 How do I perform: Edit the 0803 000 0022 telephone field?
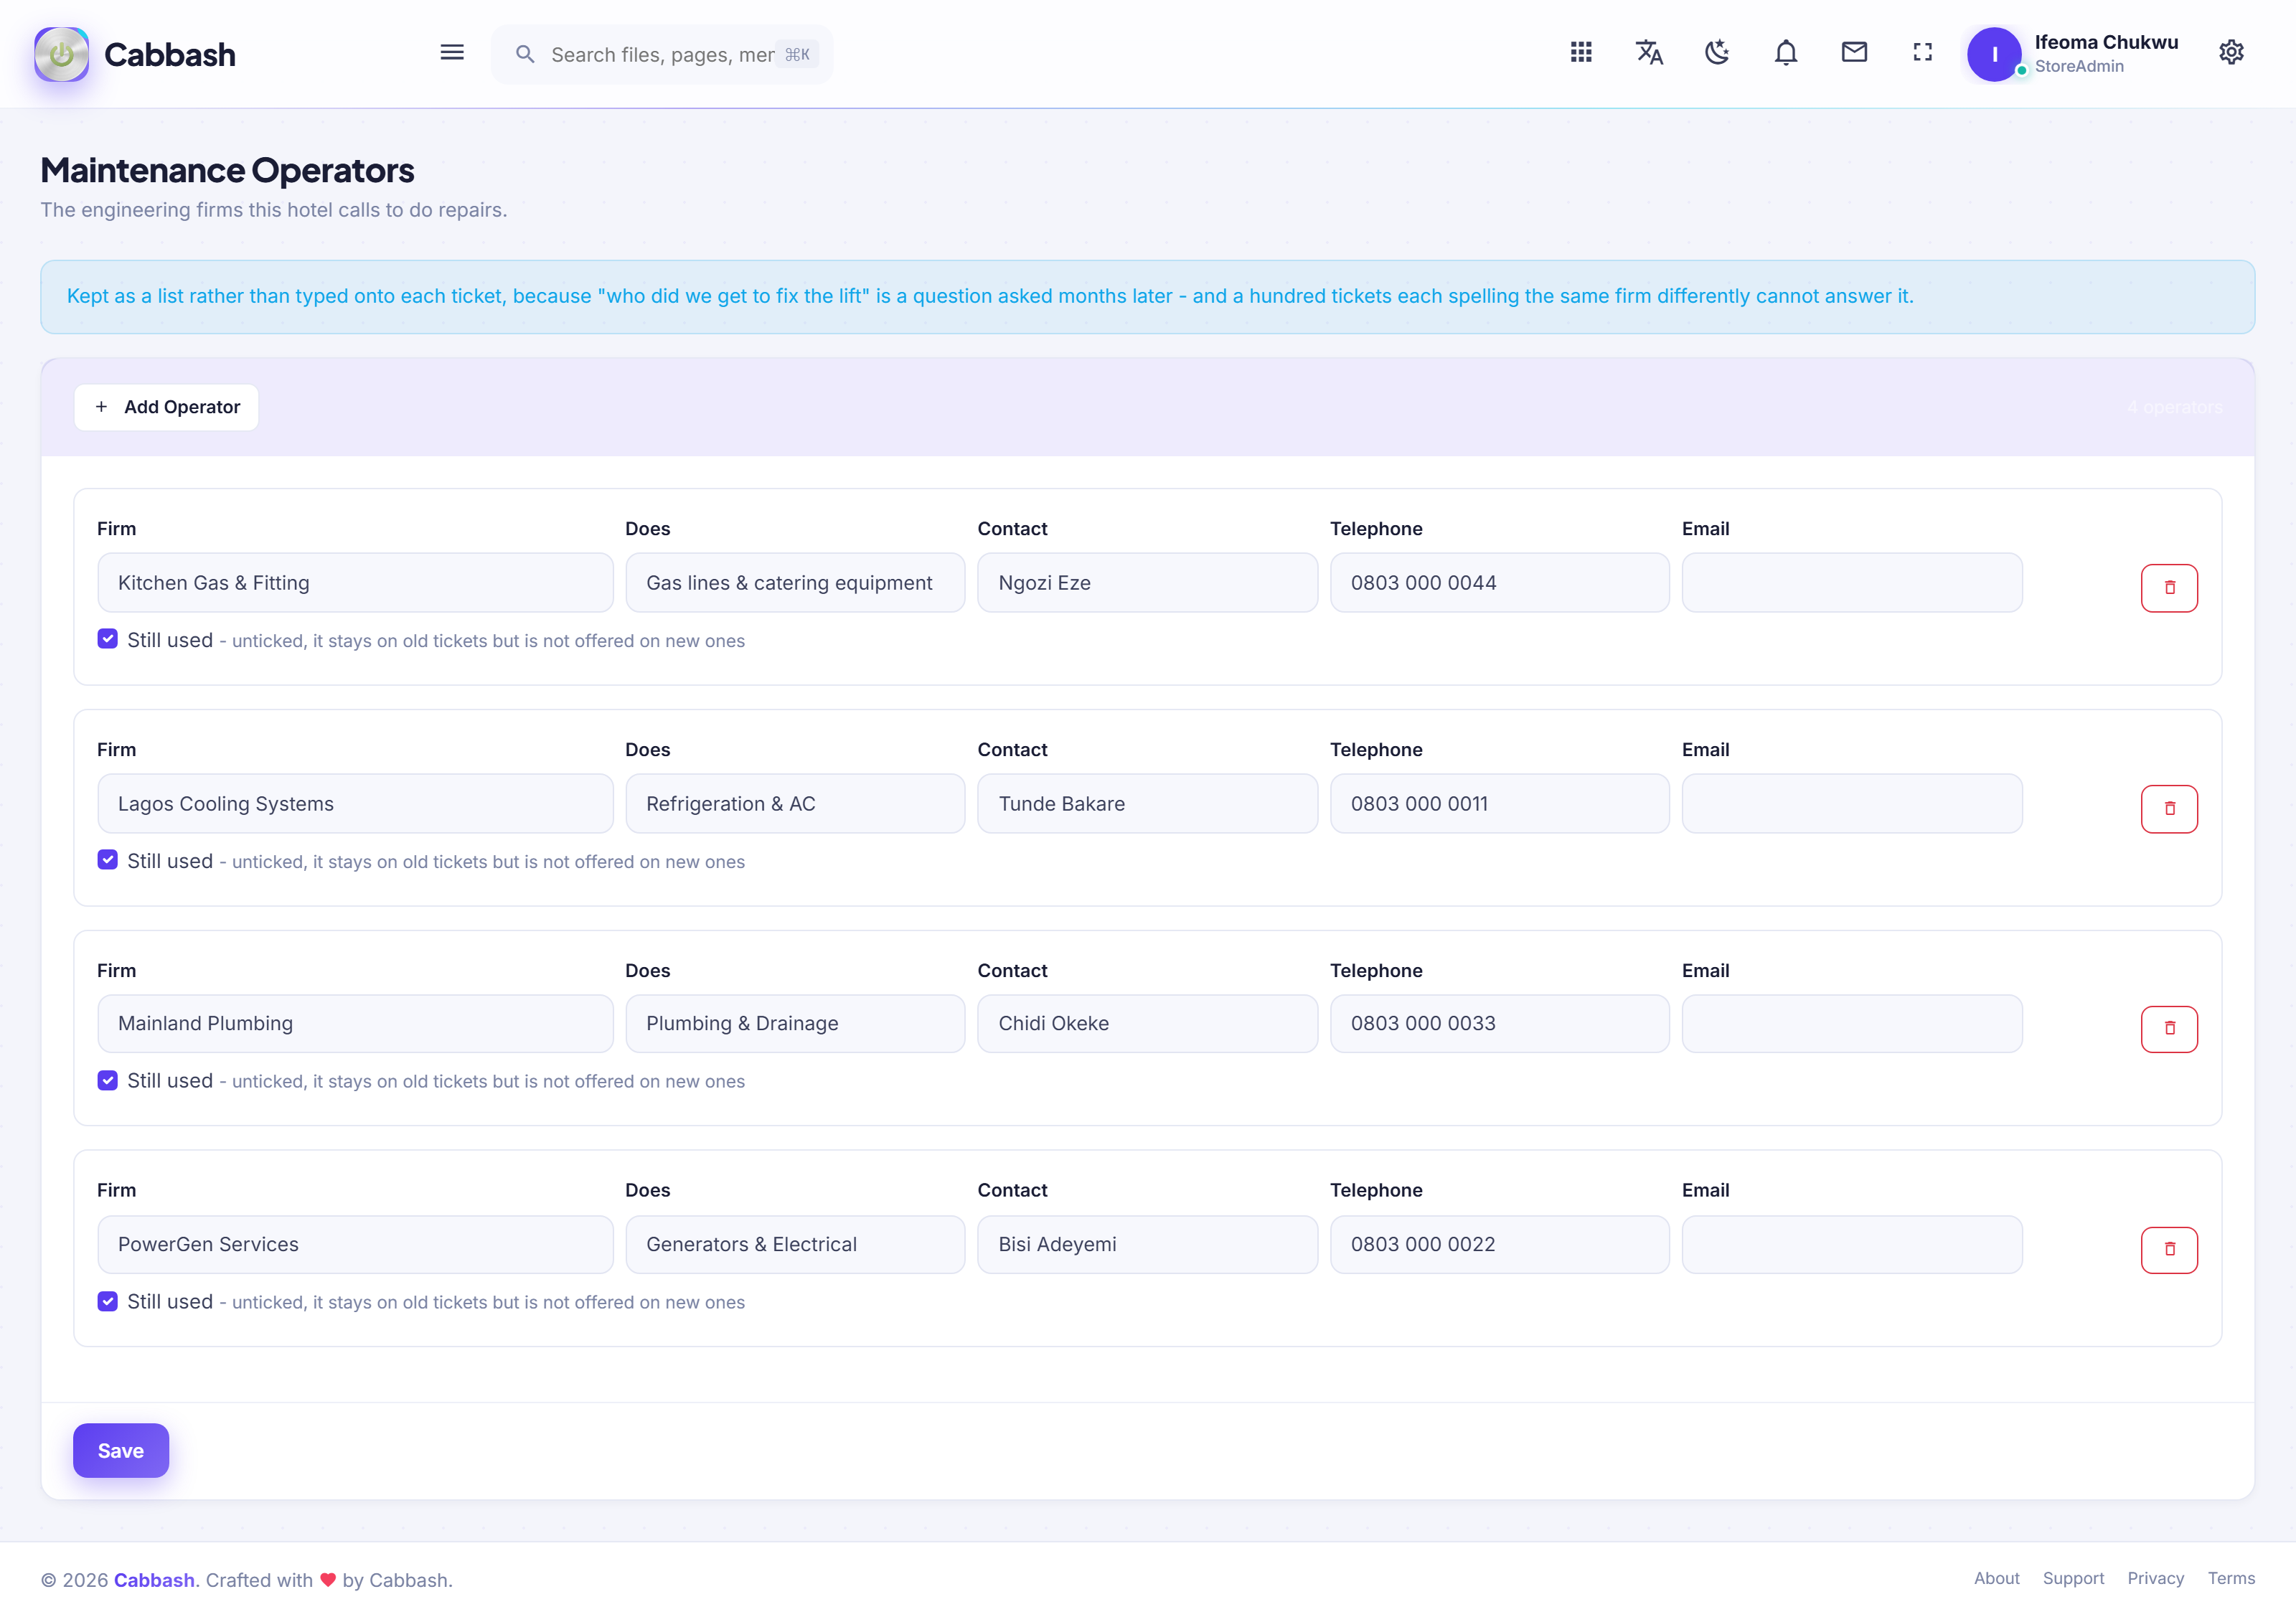click(1499, 1245)
